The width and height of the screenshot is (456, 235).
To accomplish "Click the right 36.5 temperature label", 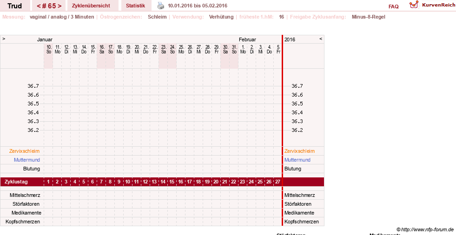I will pos(297,104).
